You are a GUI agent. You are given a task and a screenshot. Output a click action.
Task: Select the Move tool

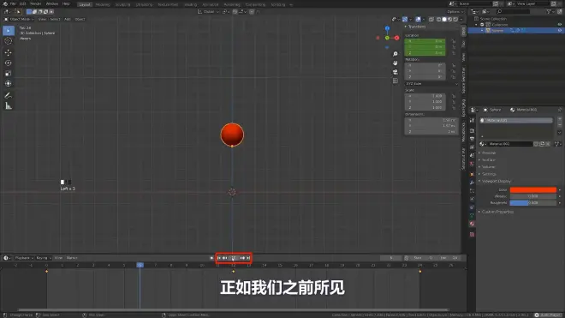9,52
